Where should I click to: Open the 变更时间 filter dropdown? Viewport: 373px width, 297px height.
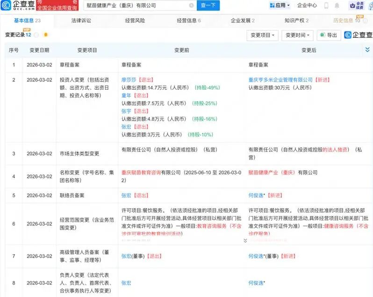tap(297, 35)
